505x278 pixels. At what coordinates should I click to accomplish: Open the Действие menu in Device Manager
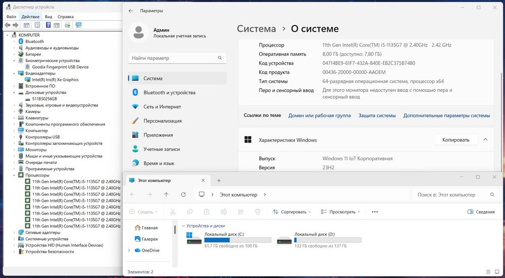[x=30, y=17]
